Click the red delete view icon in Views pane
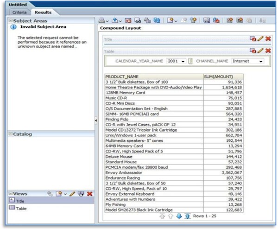 [x=90, y=194]
